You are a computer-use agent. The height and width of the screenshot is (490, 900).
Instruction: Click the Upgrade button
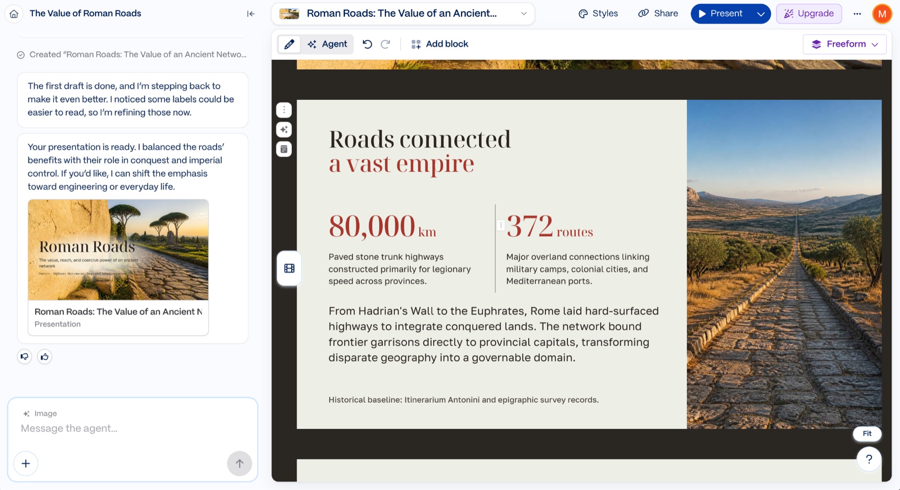[809, 14]
